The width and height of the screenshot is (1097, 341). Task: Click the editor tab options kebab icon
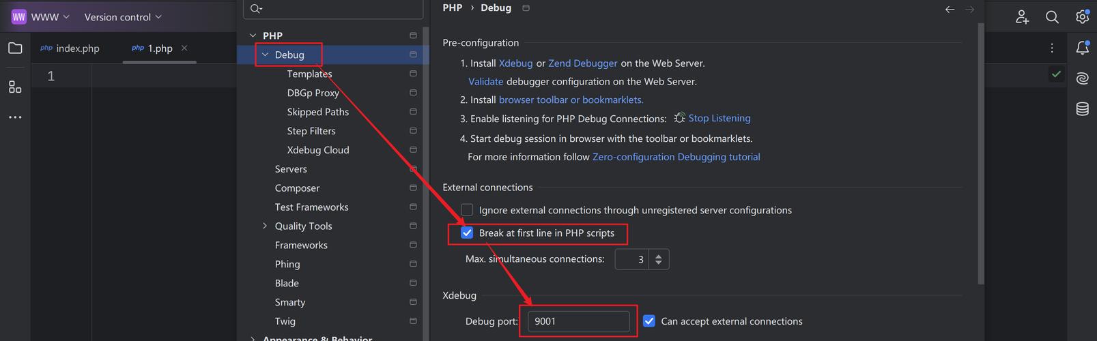1052,48
